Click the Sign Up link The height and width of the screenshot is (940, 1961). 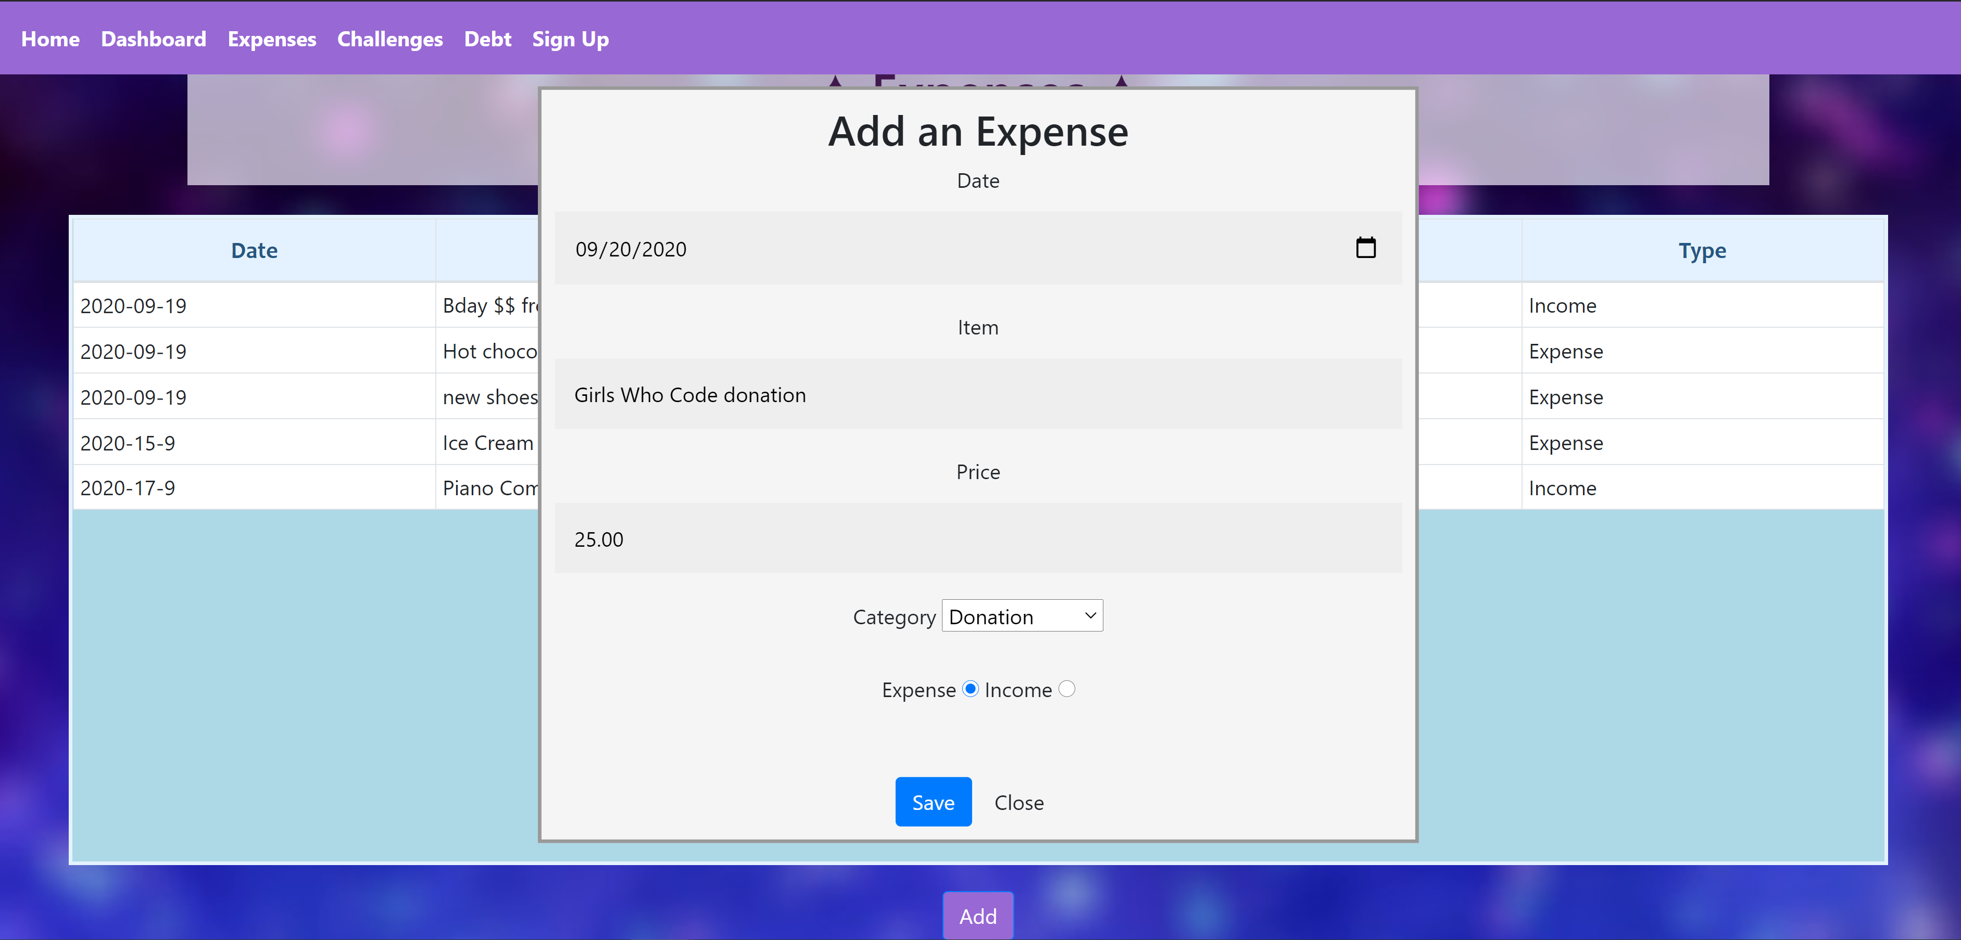pos(570,40)
